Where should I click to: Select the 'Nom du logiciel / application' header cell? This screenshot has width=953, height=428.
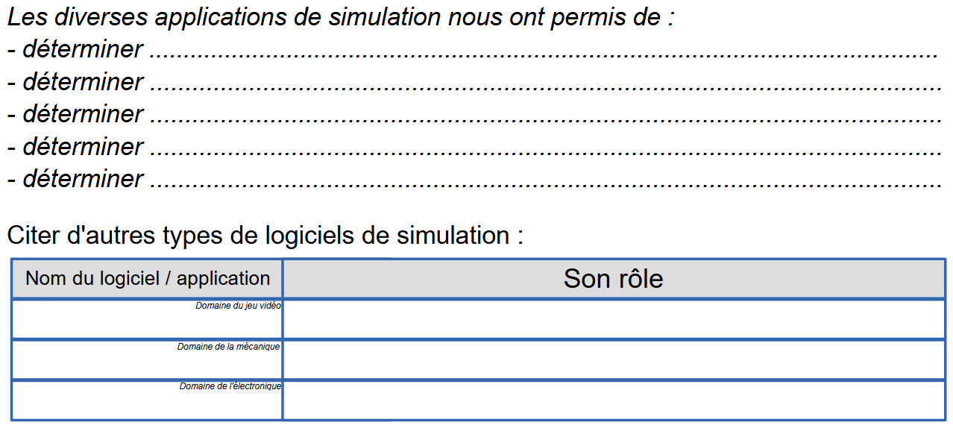(x=147, y=279)
